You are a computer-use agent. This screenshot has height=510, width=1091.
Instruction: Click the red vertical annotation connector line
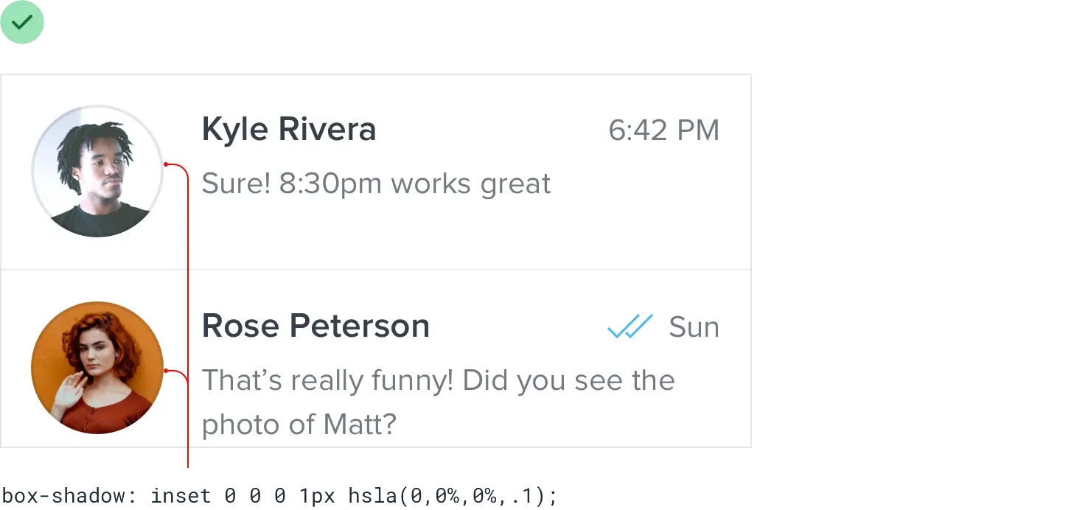pyautogui.click(x=187, y=295)
